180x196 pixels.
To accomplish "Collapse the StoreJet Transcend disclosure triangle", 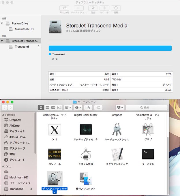I will coord(2,41).
